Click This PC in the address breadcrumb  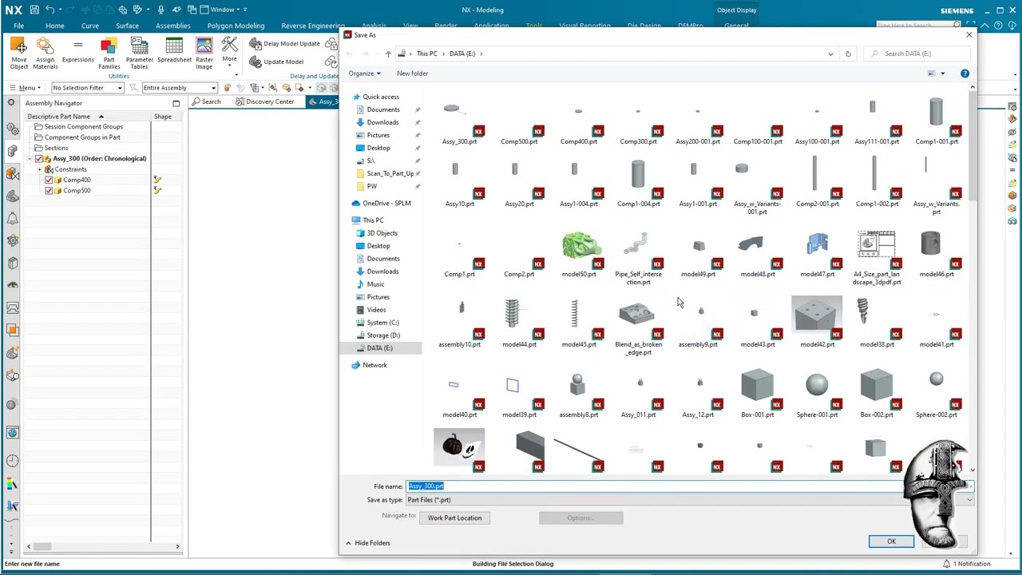[x=427, y=54]
